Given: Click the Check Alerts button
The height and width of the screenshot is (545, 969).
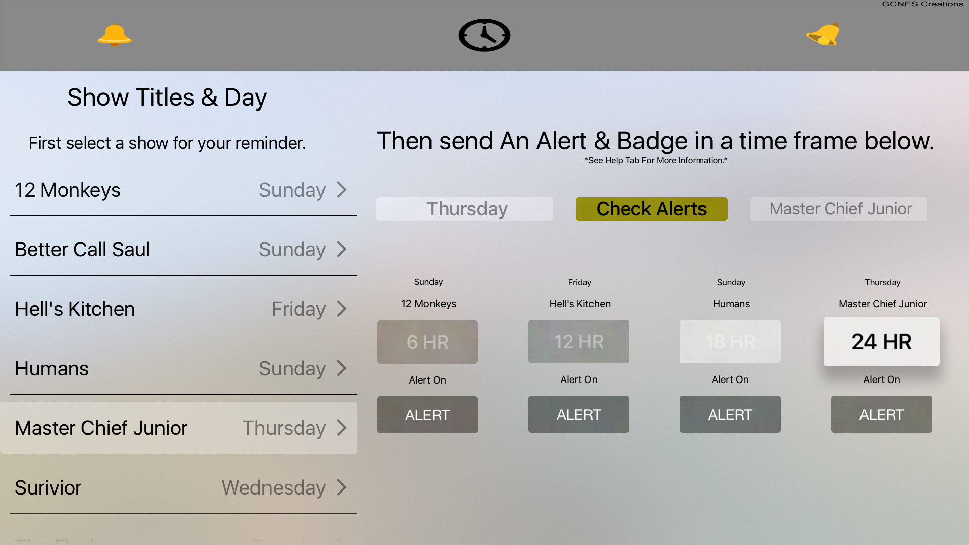Looking at the screenshot, I should point(651,208).
